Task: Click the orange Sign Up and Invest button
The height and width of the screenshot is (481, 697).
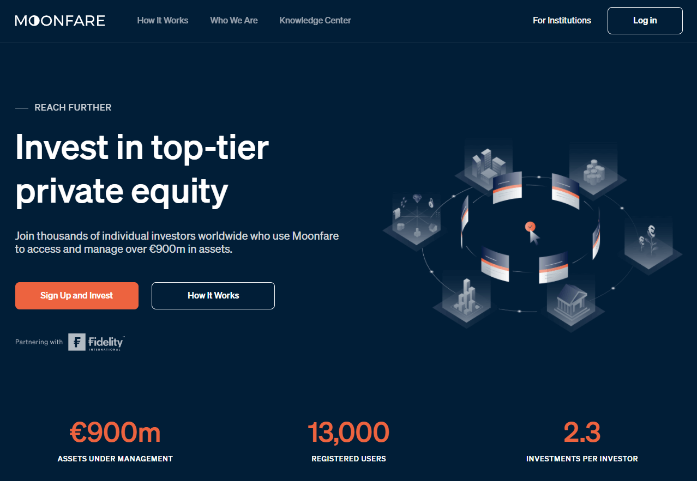Action: 77,296
